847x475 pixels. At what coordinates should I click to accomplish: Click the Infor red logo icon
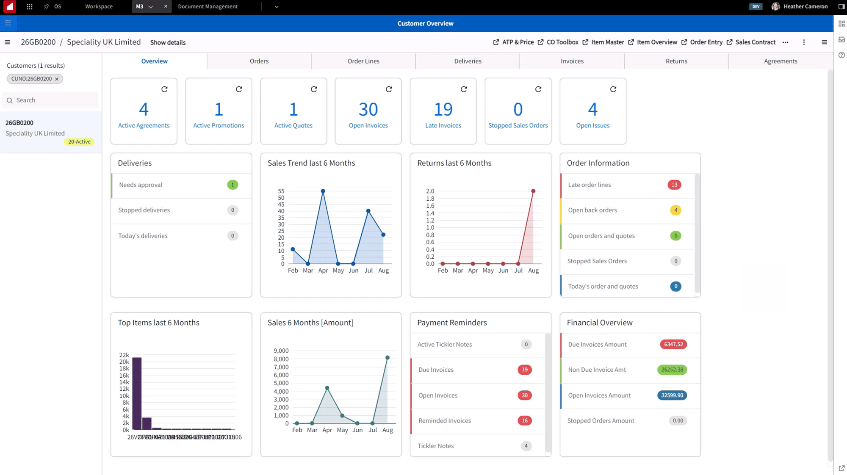point(9,6)
